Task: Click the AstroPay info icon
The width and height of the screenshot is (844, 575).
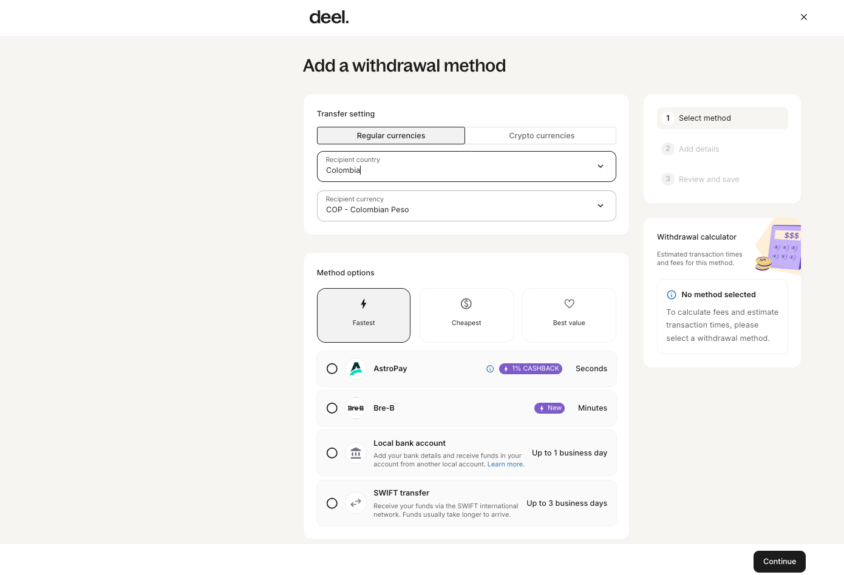Action: 490,369
